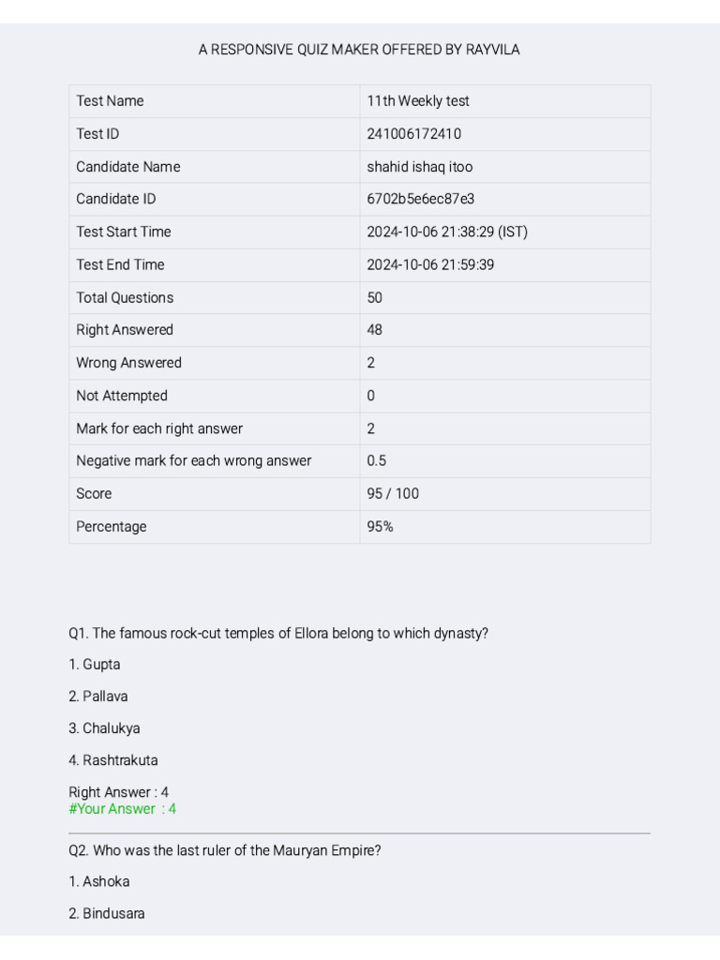Select the 'Not Attempted' row label
Image resolution: width=720 pixels, height=960 pixels.
(122, 396)
